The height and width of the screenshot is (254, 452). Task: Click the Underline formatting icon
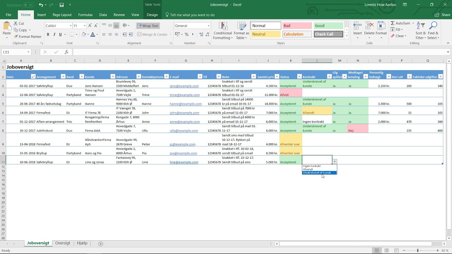60,35
